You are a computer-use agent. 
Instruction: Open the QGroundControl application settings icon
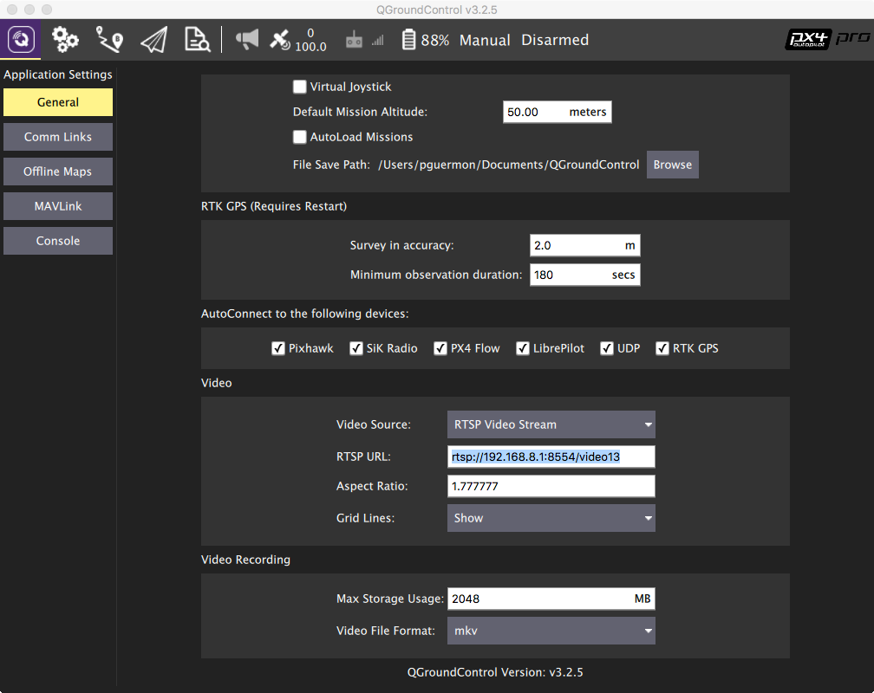coord(21,40)
